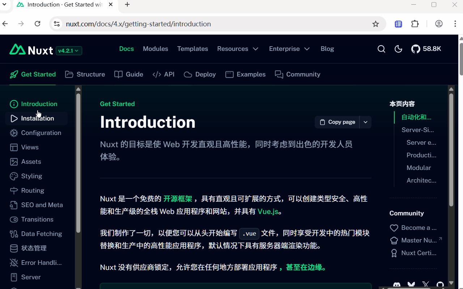The width and height of the screenshot is (463, 289).
Task: Open the Nuxt GitHub repo showing 58.8K stars
Action: tap(426, 49)
